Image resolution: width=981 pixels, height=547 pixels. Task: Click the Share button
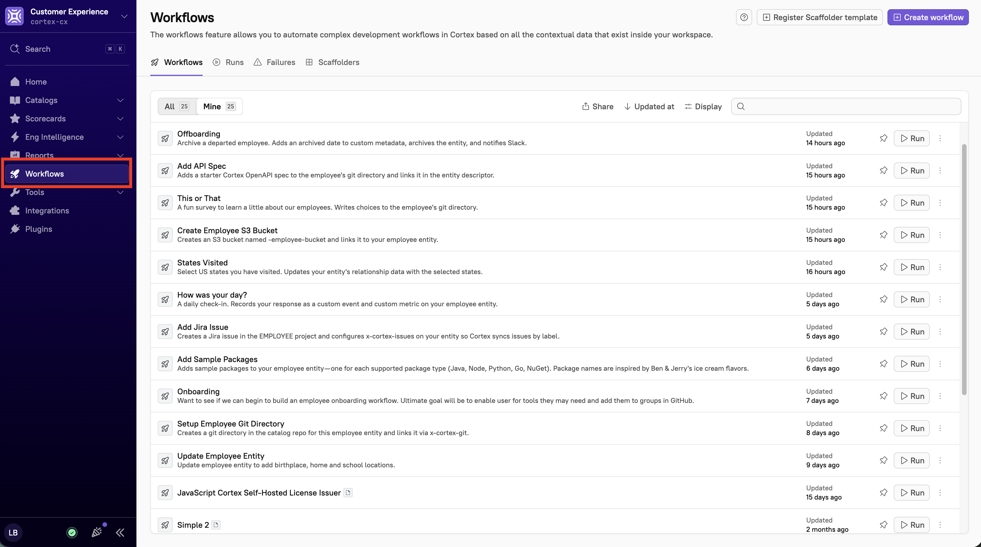tap(598, 106)
